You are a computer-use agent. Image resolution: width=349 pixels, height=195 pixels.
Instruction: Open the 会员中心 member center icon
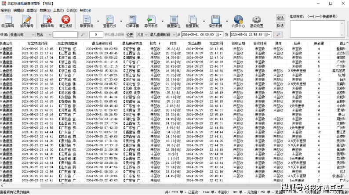point(238,20)
